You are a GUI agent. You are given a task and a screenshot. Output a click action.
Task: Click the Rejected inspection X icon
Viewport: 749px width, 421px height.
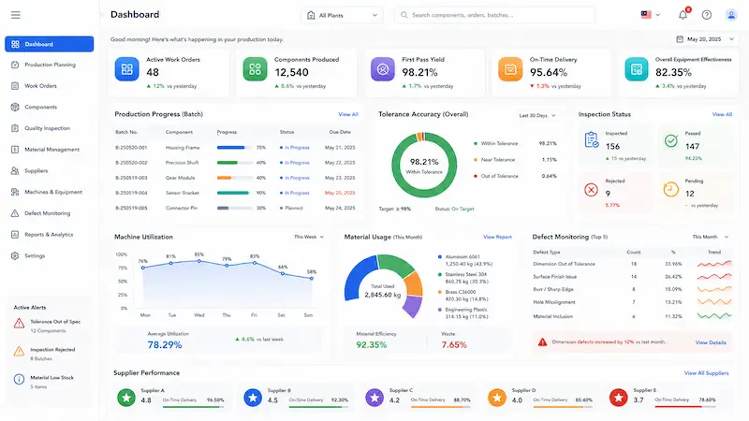(591, 190)
